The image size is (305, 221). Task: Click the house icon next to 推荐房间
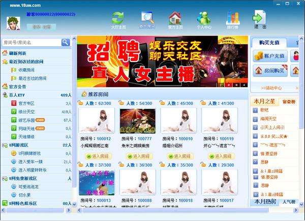84,94
